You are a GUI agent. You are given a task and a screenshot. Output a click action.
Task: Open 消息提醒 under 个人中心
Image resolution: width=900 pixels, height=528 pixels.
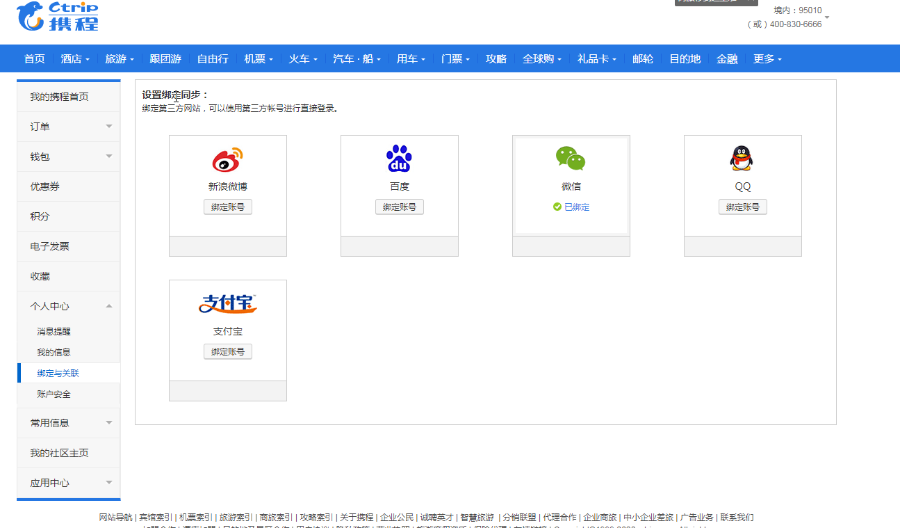54,332
